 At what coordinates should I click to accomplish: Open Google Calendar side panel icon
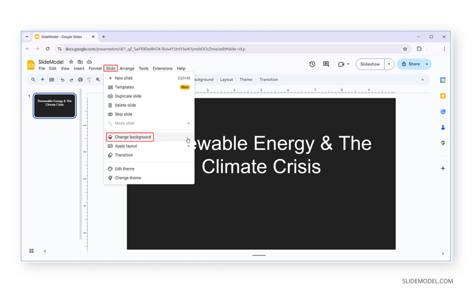click(443, 80)
